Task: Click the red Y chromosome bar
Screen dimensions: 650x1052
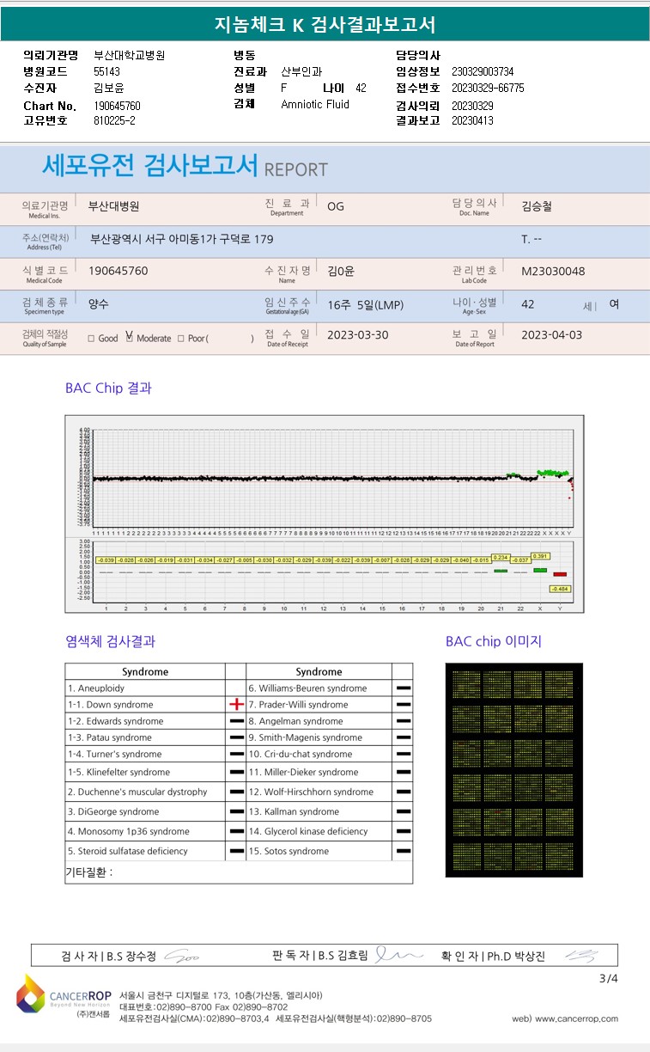Action: click(x=560, y=574)
